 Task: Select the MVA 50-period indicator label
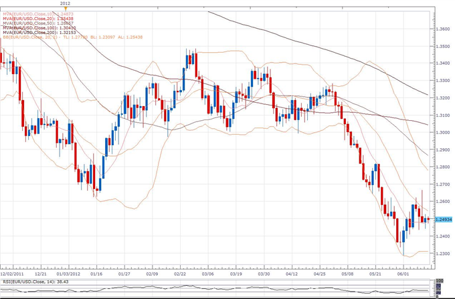pyautogui.click(x=38, y=23)
